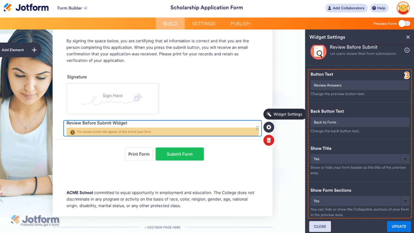The image size is (414, 233).
Task: Click the Back Button Text field
Action: point(359,122)
